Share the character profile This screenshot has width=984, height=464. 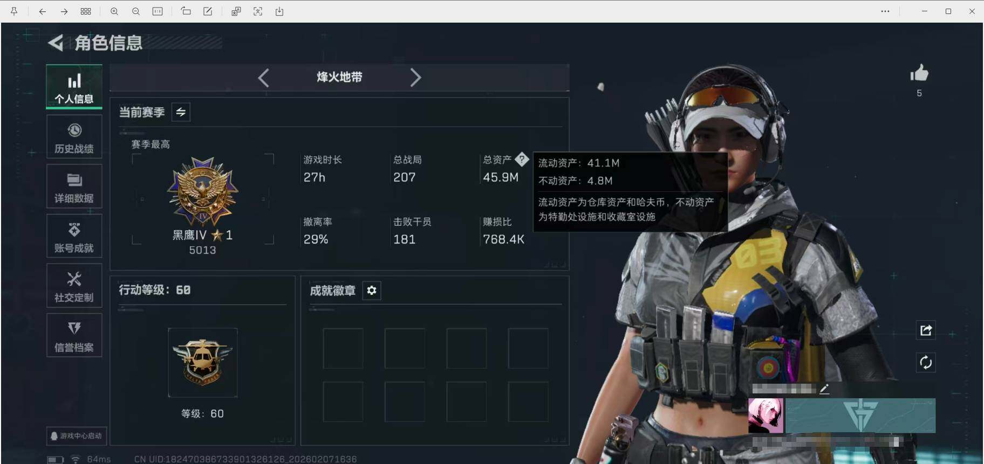[x=926, y=330]
